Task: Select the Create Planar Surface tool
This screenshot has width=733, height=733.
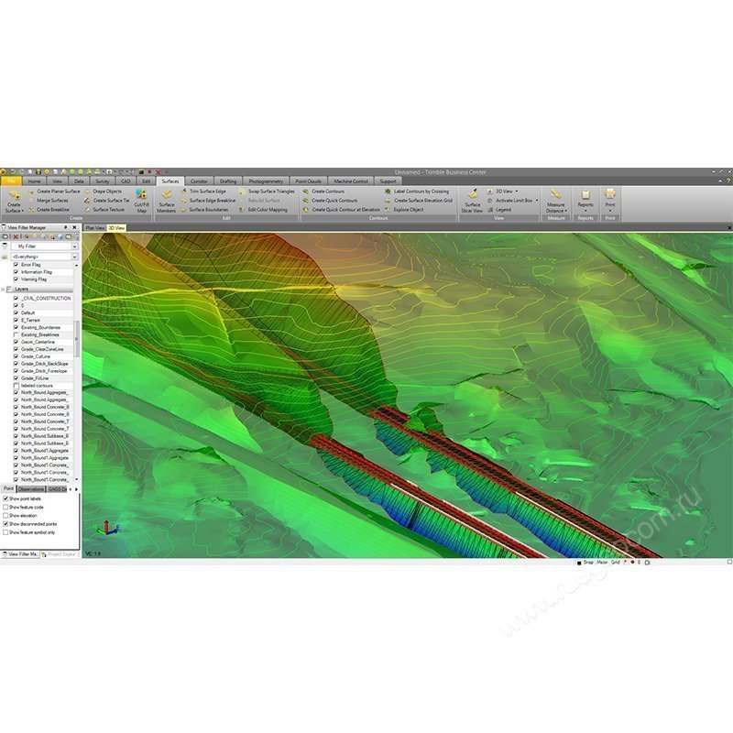Action: (x=60, y=191)
